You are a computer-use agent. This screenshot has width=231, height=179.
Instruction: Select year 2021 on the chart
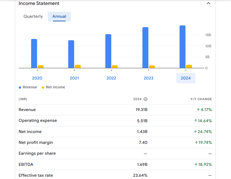point(74,78)
